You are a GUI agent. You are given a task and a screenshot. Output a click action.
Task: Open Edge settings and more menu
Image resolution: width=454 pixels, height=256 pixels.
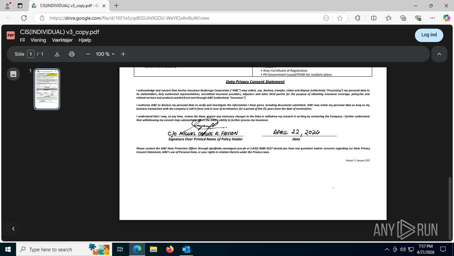tap(433, 18)
